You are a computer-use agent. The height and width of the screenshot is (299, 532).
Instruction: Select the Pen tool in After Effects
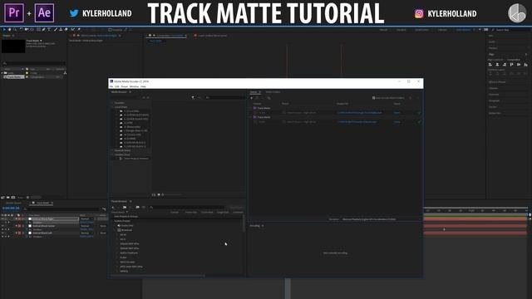(x=44, y=30)
